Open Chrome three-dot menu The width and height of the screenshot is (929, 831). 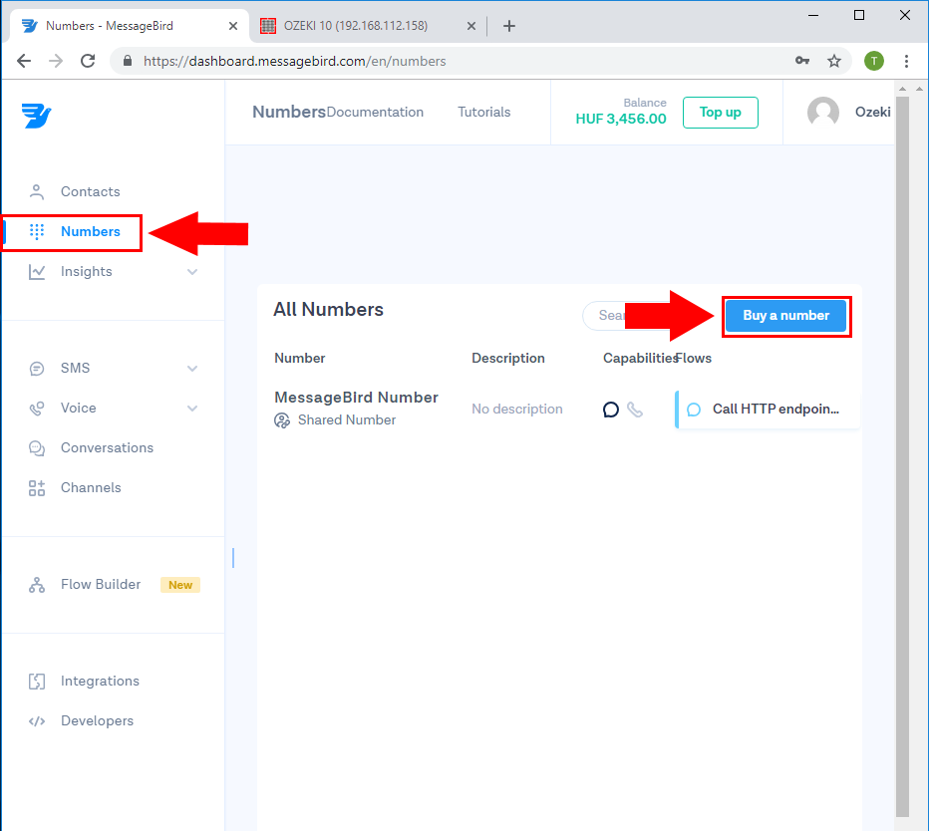tap(906, 61)
